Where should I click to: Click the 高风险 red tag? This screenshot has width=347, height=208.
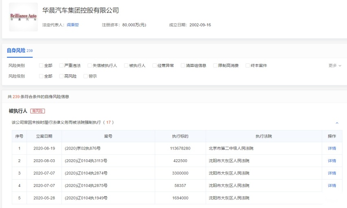[37, 111]
